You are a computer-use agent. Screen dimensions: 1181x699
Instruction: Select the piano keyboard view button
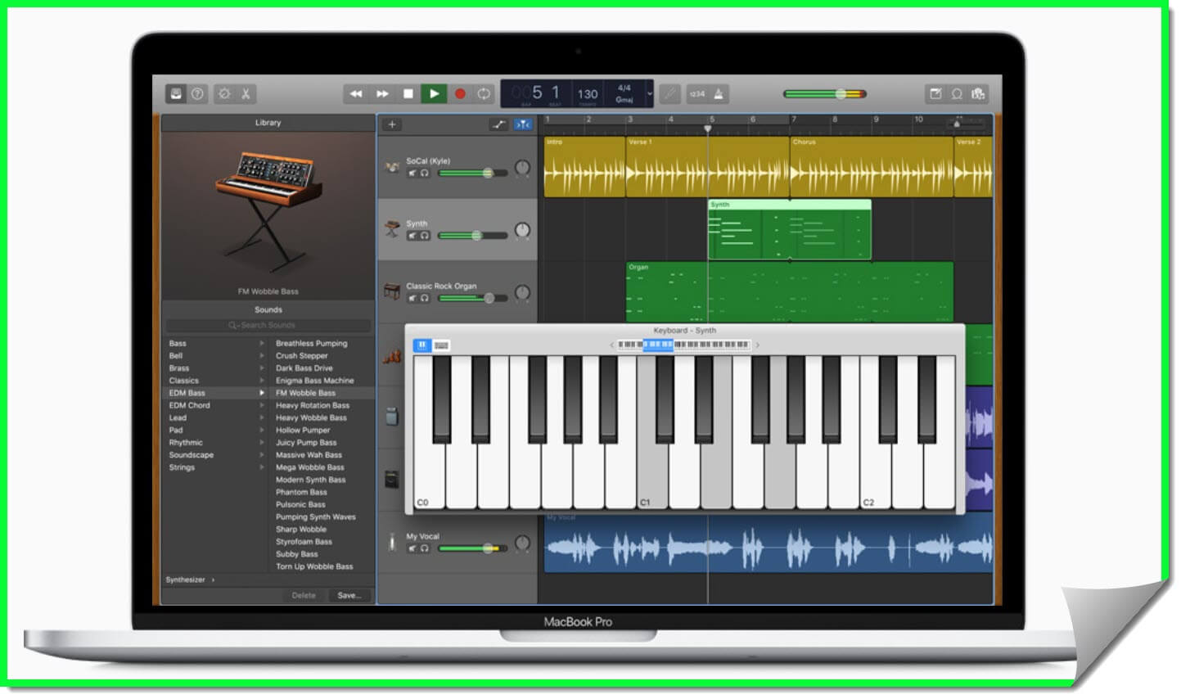click(422, 345)
